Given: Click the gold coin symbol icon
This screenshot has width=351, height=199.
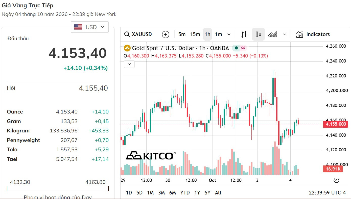Looking at the screenshot, I should click(x=127, y=48).
